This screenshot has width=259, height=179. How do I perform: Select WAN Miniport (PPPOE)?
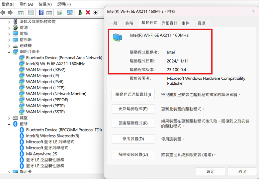(x=47, y=100)
